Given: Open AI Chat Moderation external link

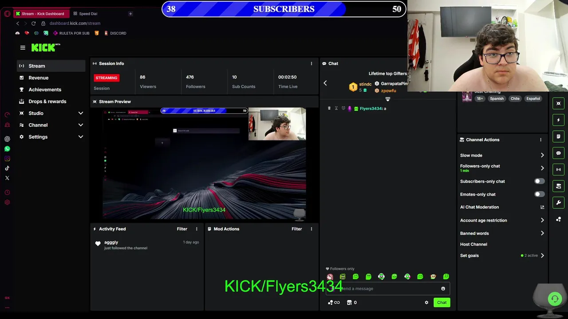Looking at the screenshot, I should (542, 207).
